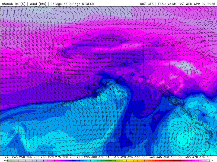This screenshot has width=217, height=162.
Task: Click the 320 color scale number
Action: (123, 157)
